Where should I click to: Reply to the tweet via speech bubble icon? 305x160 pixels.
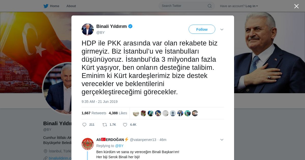click(x=84, y=125)
